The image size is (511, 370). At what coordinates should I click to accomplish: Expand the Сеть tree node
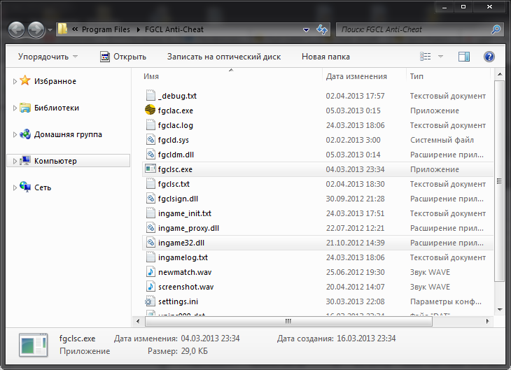coord(15,187)
